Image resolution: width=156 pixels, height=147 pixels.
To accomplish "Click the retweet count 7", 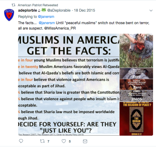I will click(x=48, y=141).
